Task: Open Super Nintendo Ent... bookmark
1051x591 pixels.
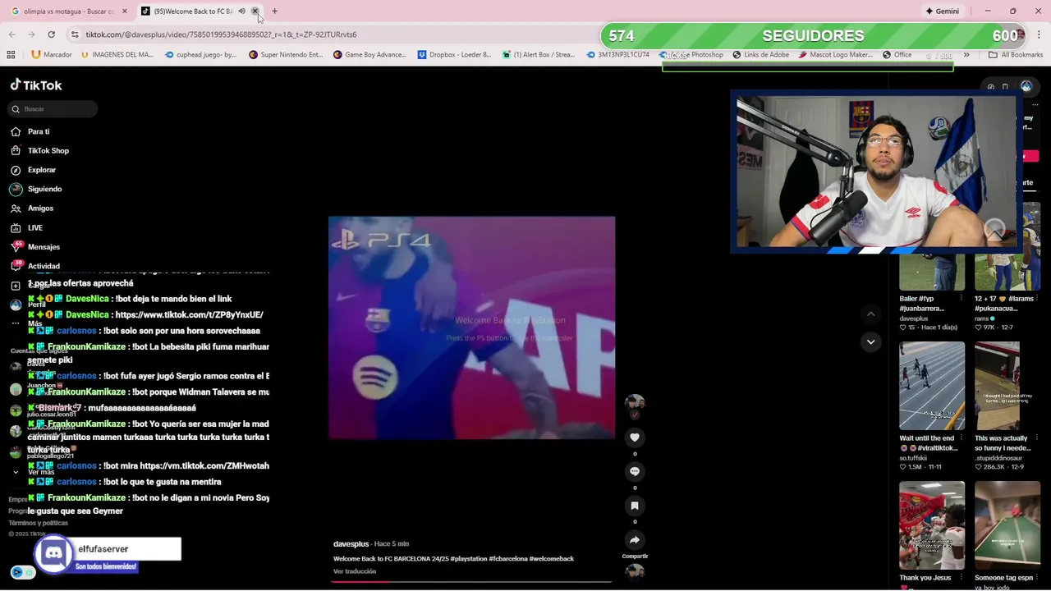Action: pyautogui.click(x=284, y=55)
